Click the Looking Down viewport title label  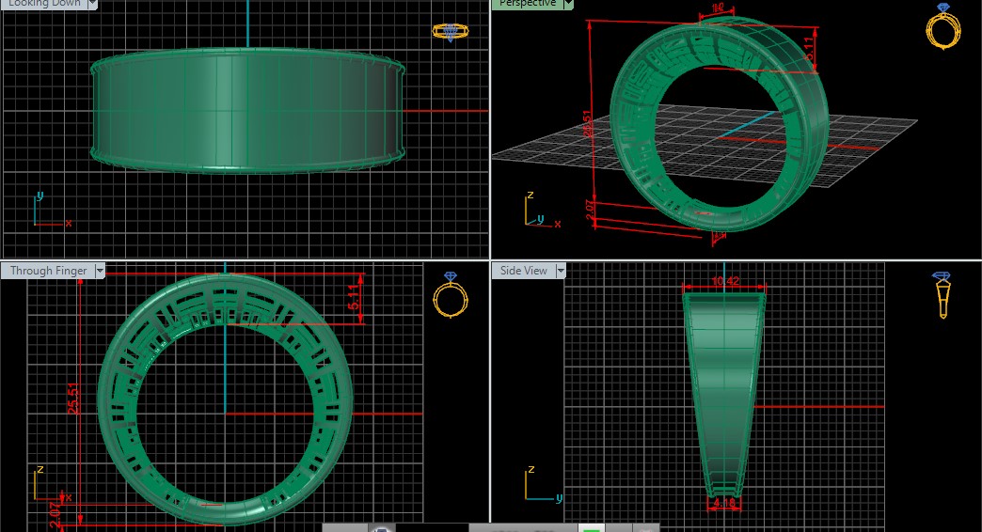pyautogui.click(x=43, y=4)
